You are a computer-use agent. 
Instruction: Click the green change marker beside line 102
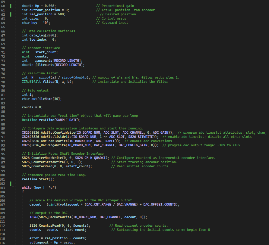11,183
